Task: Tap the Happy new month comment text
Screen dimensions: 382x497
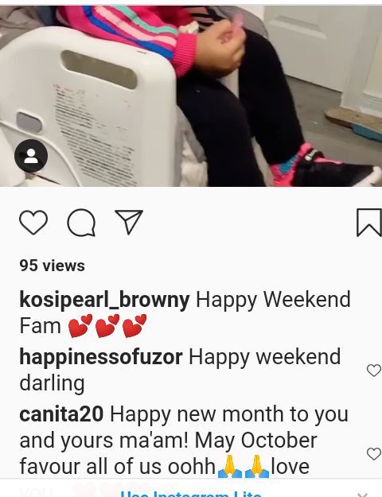Action: (x=184, y=441)
